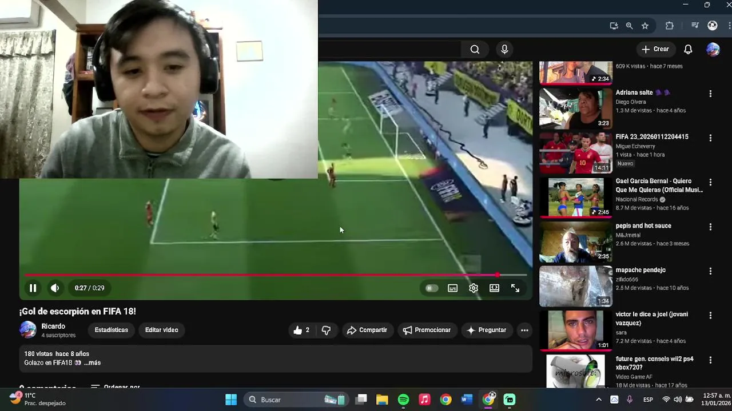Mute the video using the speaker icon
The width and height of the screenshot is (732, 411).
click(55, 288)
